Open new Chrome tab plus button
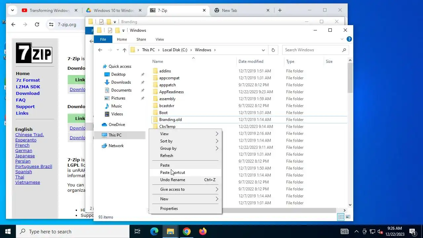 click(x=280, y=10)
